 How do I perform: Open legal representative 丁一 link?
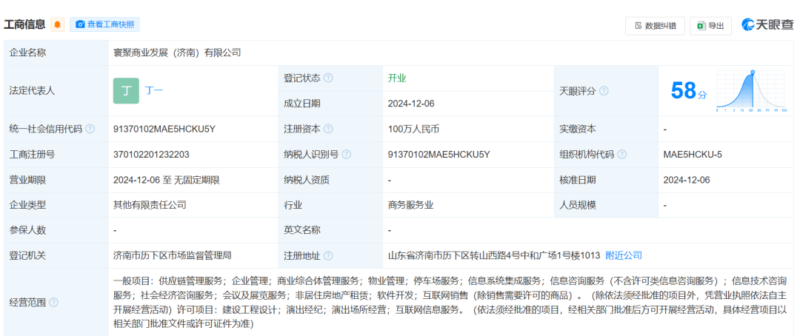click(153, 90)
